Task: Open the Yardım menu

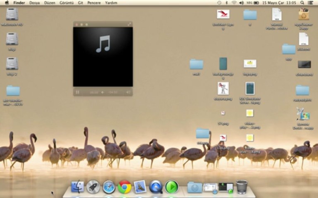Action: pos(111,3)
